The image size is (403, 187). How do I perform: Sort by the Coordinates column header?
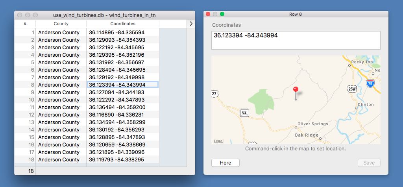tap(123, 24)
